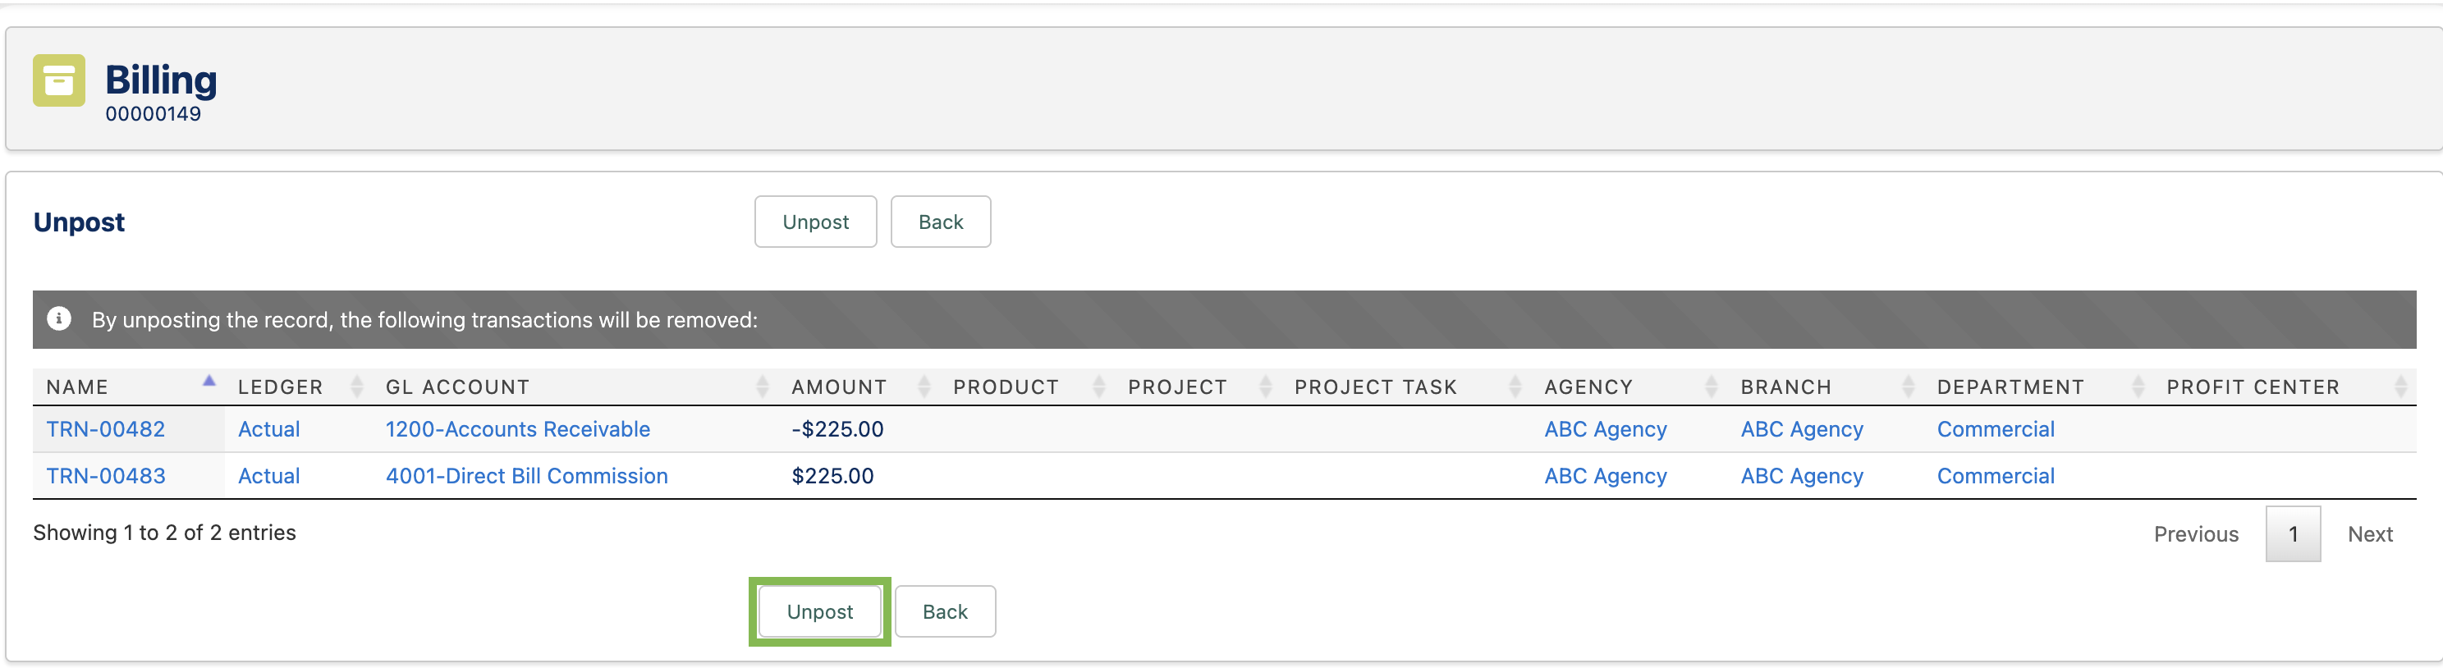Screen dimensions: 2443x668
Task: Click the highlighted bottom Unpost button
Action: 820,612
